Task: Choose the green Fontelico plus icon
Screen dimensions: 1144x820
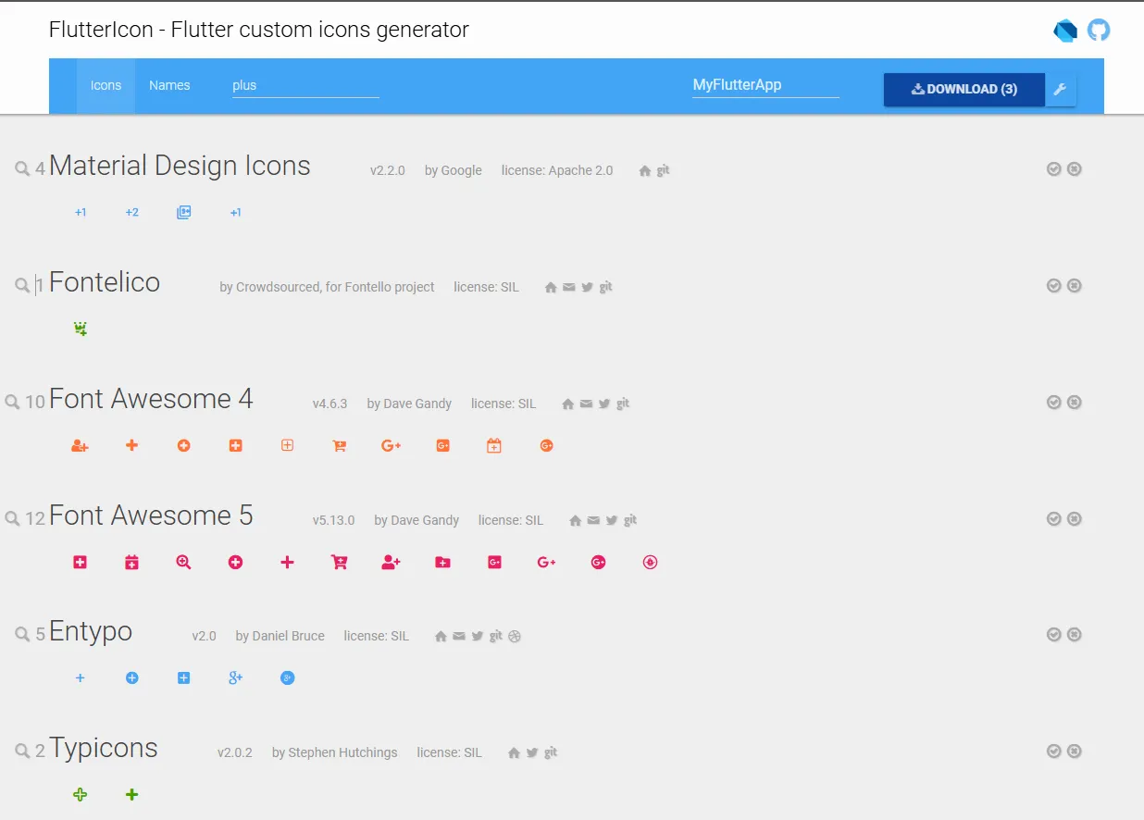Action: tap(81, 329)
